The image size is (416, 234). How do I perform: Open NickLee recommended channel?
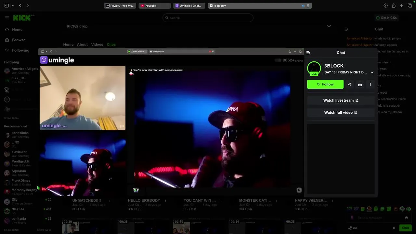click(x=28, y=211)
